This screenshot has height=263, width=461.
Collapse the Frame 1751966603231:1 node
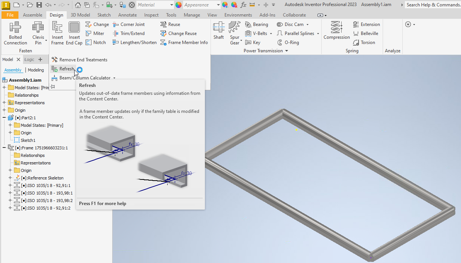click(4, 148)
